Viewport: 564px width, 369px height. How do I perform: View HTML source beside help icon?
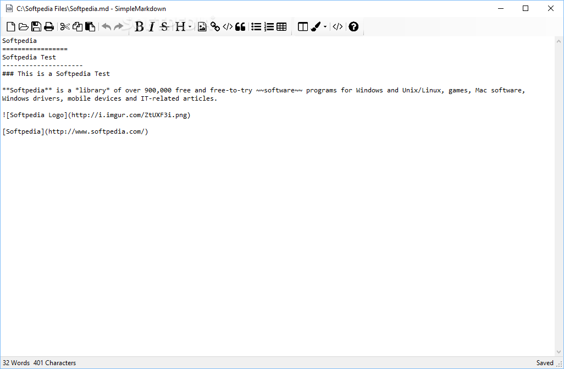coord(338,26)
